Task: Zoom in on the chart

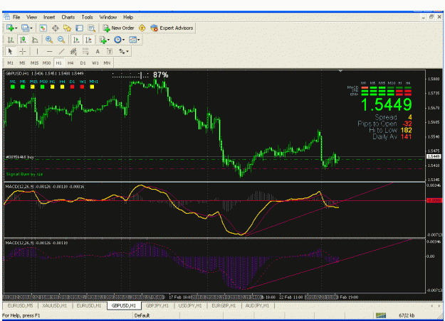Action: point(49,40)
